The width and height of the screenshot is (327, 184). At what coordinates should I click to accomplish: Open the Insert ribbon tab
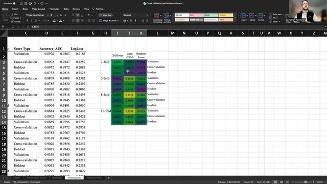[15, 9]
